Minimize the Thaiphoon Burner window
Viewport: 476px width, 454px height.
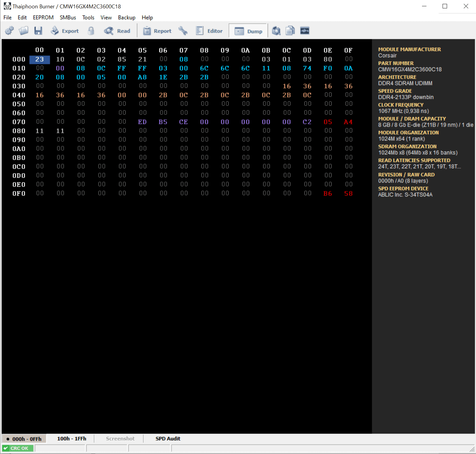424,6
